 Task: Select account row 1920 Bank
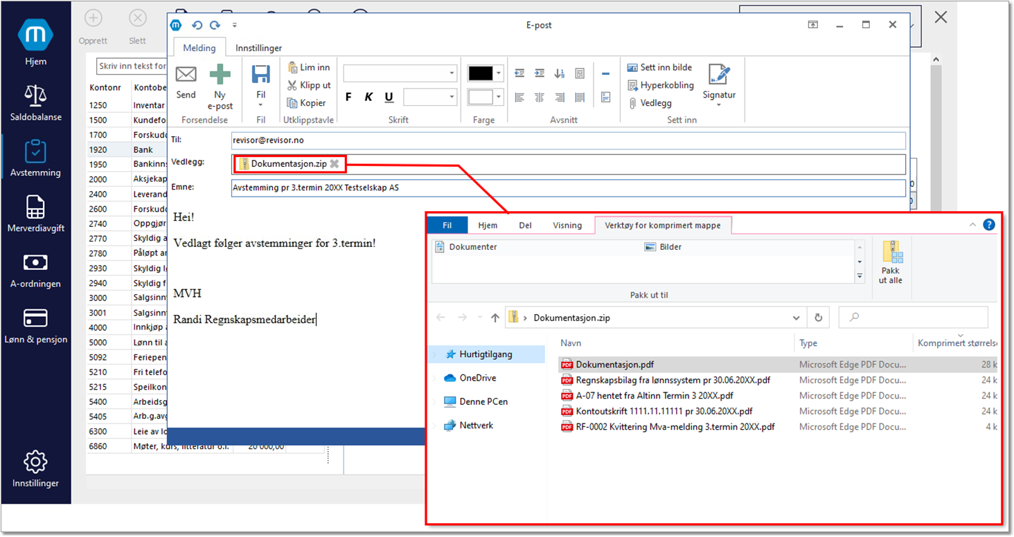click(x=128, y=149)
